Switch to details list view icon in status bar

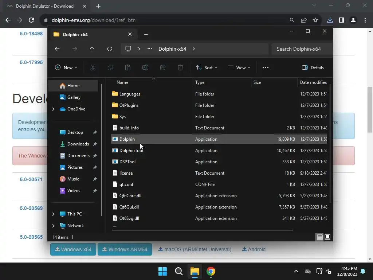tap(319, 237)
